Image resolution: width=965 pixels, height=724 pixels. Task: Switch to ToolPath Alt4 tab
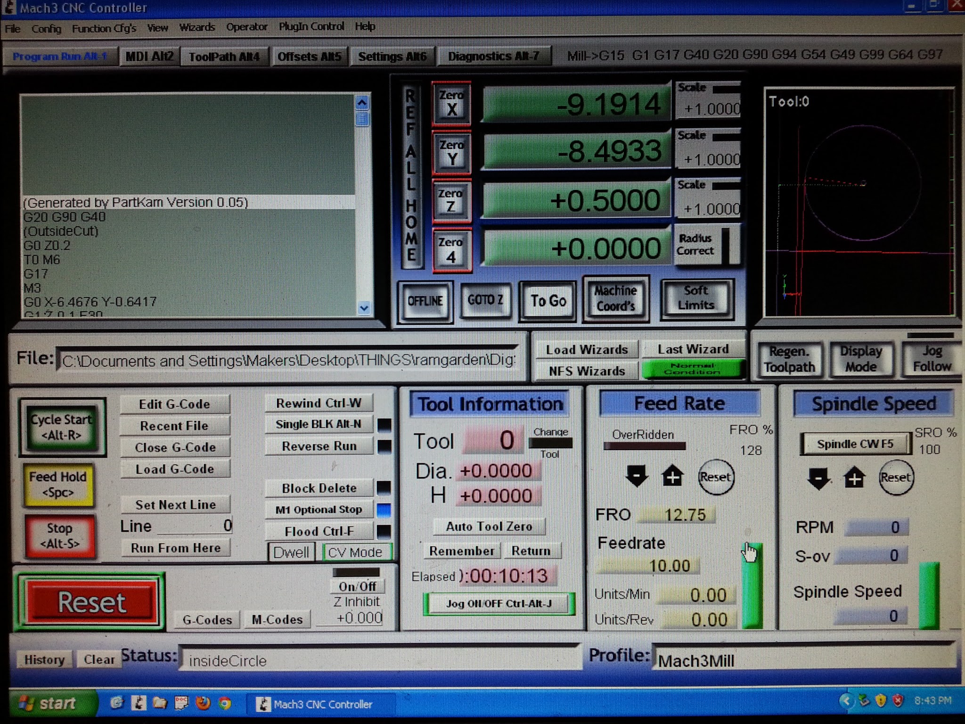(224, 57)
